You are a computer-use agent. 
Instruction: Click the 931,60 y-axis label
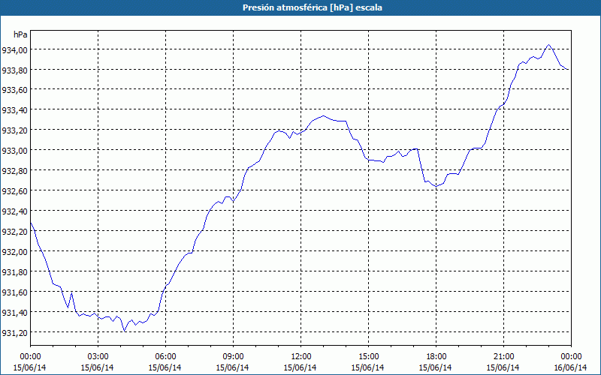point(15,292)
